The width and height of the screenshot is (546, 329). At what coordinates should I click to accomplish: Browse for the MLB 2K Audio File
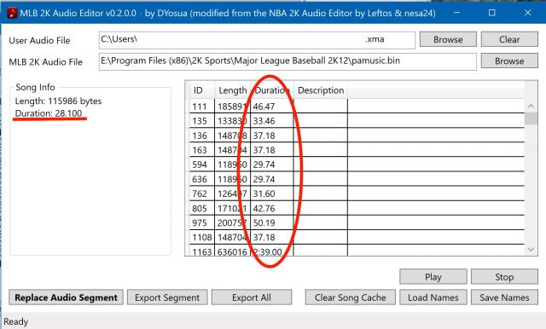click(509, 61)
